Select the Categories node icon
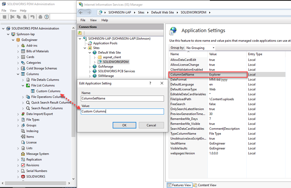 pyautogui.click(x=23, y=63)
